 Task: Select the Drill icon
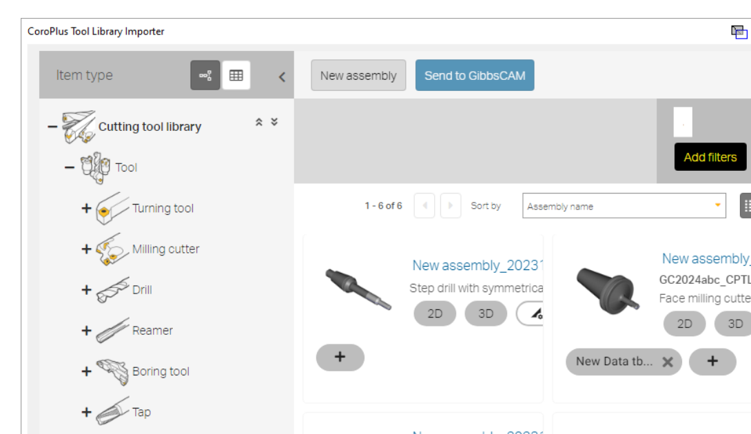tap(112, 290)
